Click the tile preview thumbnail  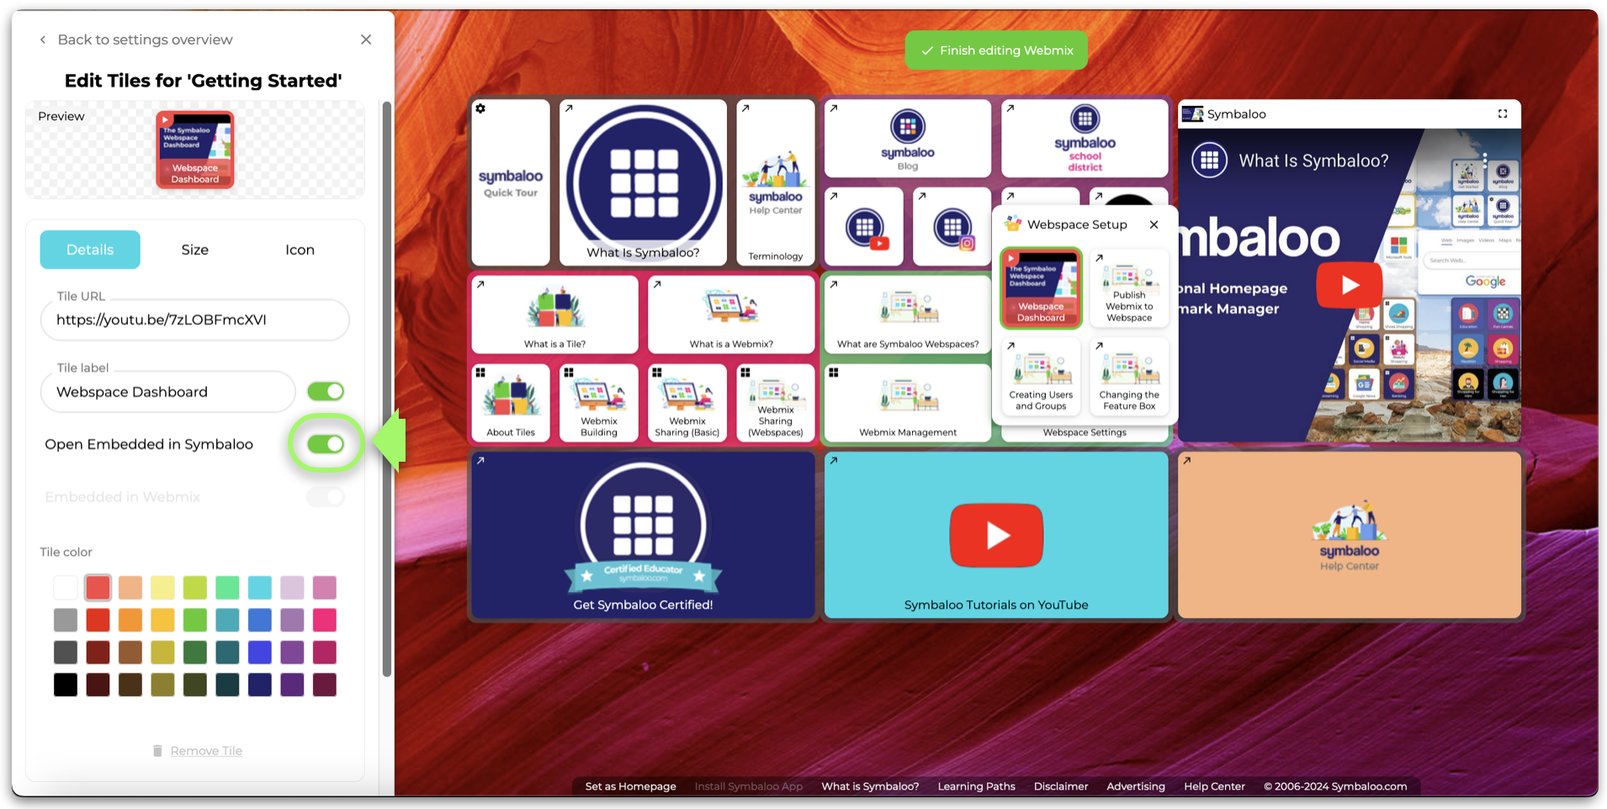[195, 150]
